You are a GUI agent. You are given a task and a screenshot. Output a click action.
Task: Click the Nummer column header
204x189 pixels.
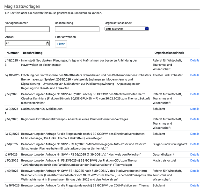point(12,53)
